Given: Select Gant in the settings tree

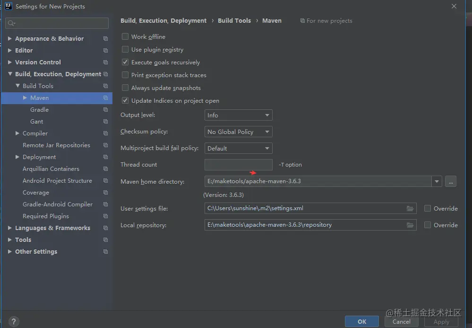Looking at the screenshot, I should click(x=37, y=122).
